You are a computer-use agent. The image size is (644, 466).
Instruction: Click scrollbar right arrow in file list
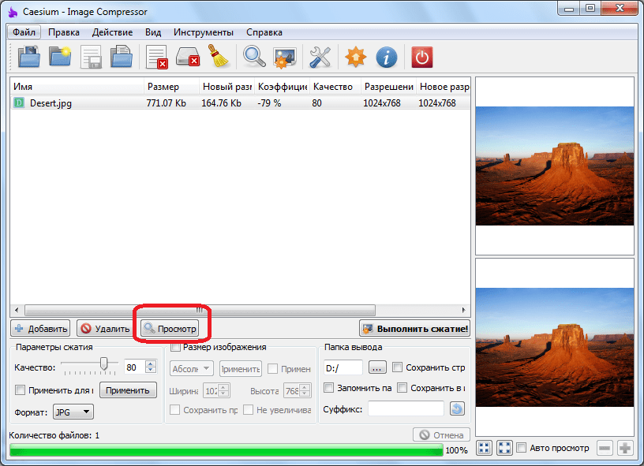pyautogui.click(x=463, y=310)
